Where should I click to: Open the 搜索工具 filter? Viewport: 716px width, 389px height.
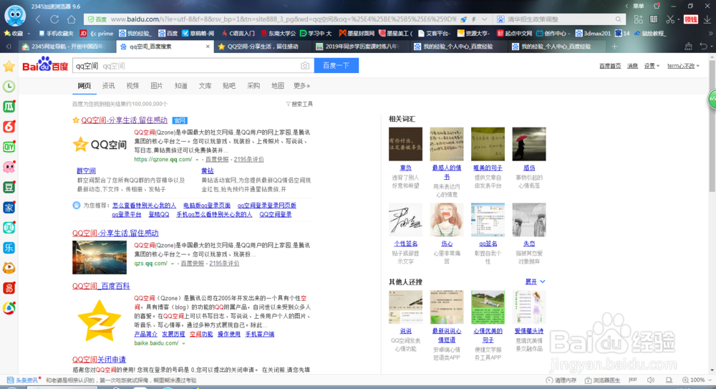click(x=299, y=104)
